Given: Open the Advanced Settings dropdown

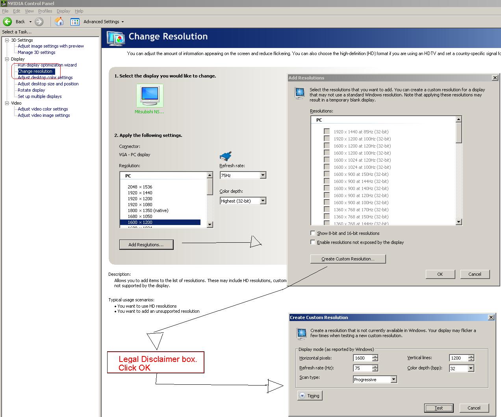Looking at the screenshot, I should tap(122, 22).
